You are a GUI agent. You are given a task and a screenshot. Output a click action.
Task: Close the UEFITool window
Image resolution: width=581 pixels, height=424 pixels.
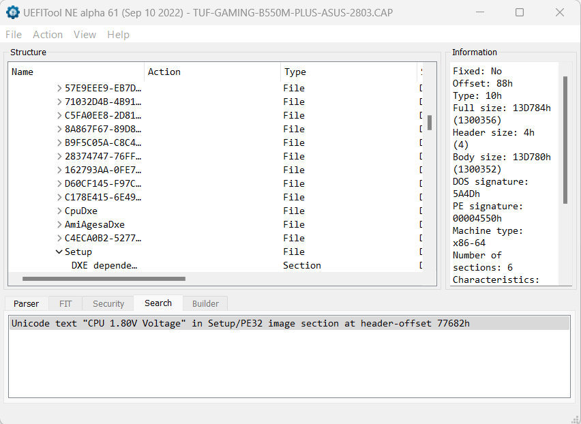pos(560,12)
